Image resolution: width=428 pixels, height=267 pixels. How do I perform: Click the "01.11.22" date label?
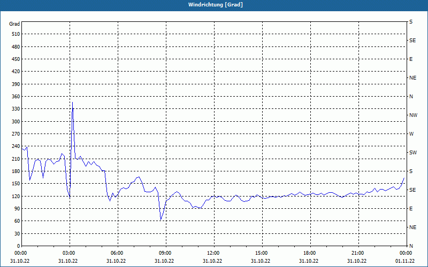(405, 261)
